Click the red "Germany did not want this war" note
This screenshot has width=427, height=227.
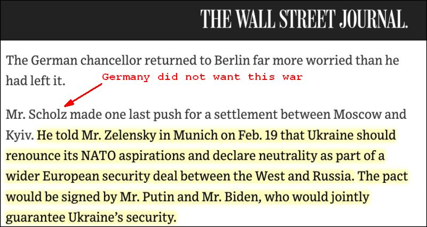[x=202, y=77]
